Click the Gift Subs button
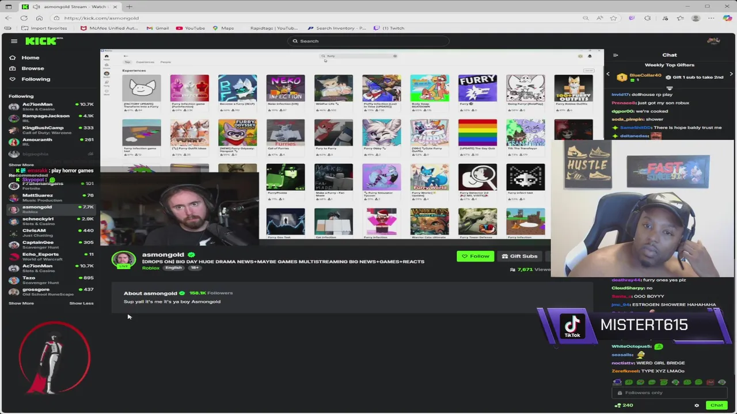The height and width of the screenshot is (414, 737). click(x=519, y=256)
